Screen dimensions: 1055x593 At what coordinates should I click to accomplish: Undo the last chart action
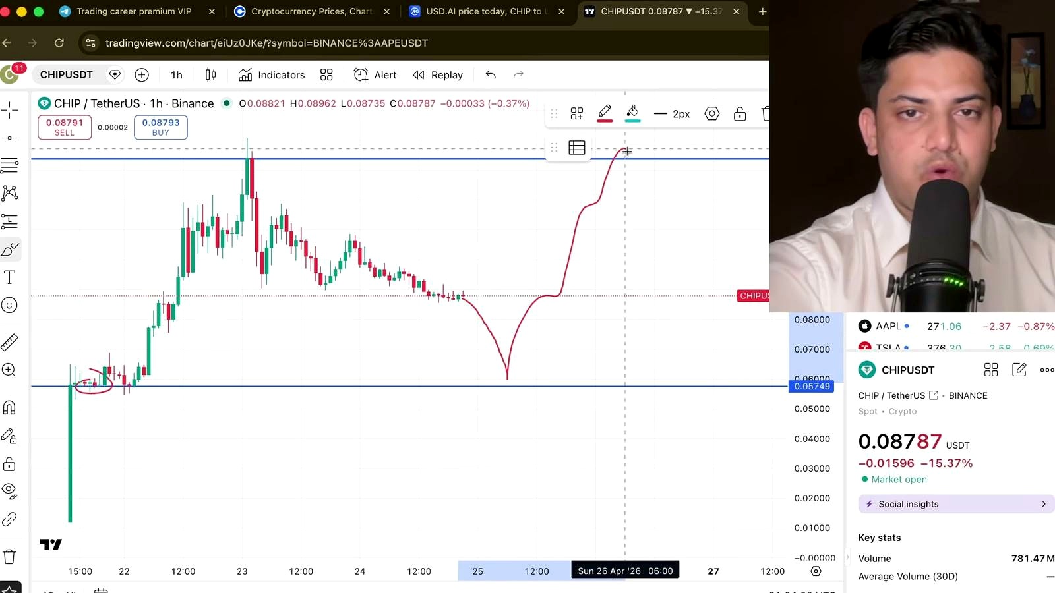[x=491, y=75]
